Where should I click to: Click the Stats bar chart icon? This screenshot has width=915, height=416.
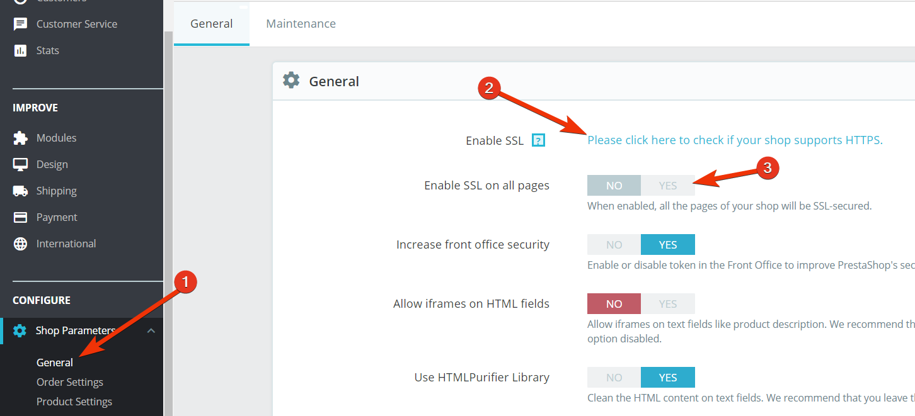click(x=20, y=50)
